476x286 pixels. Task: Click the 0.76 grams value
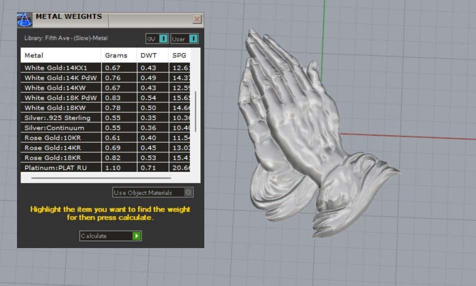(113, 78)
